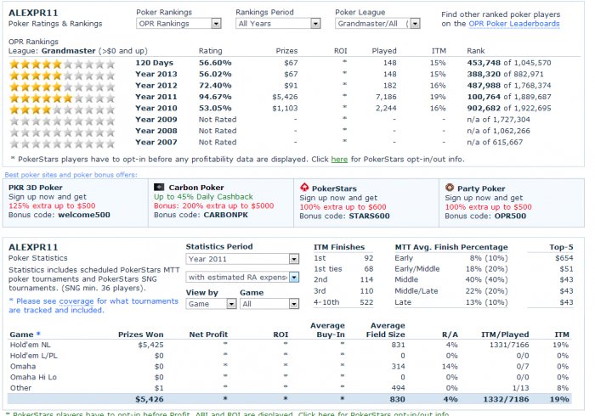Click the welcome500 bonus code

pos(84,215)
